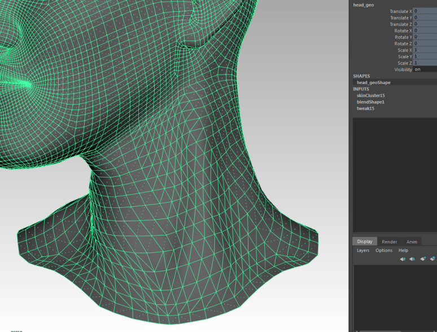Select the head_geoShape shape node
Image resolution: width=437 pixels, height=332 pixels.
point(373,82)
